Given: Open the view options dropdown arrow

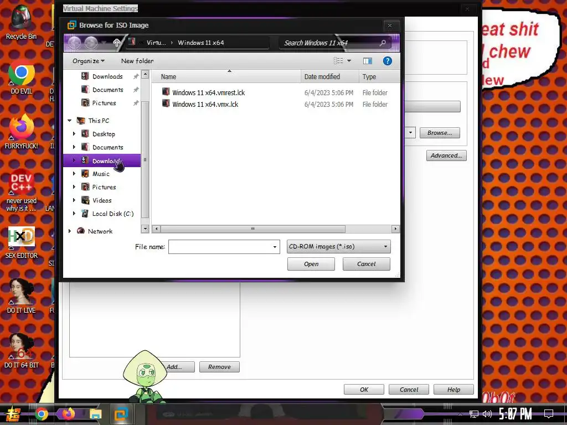Looking at the screenshot, I should point(349,61).
